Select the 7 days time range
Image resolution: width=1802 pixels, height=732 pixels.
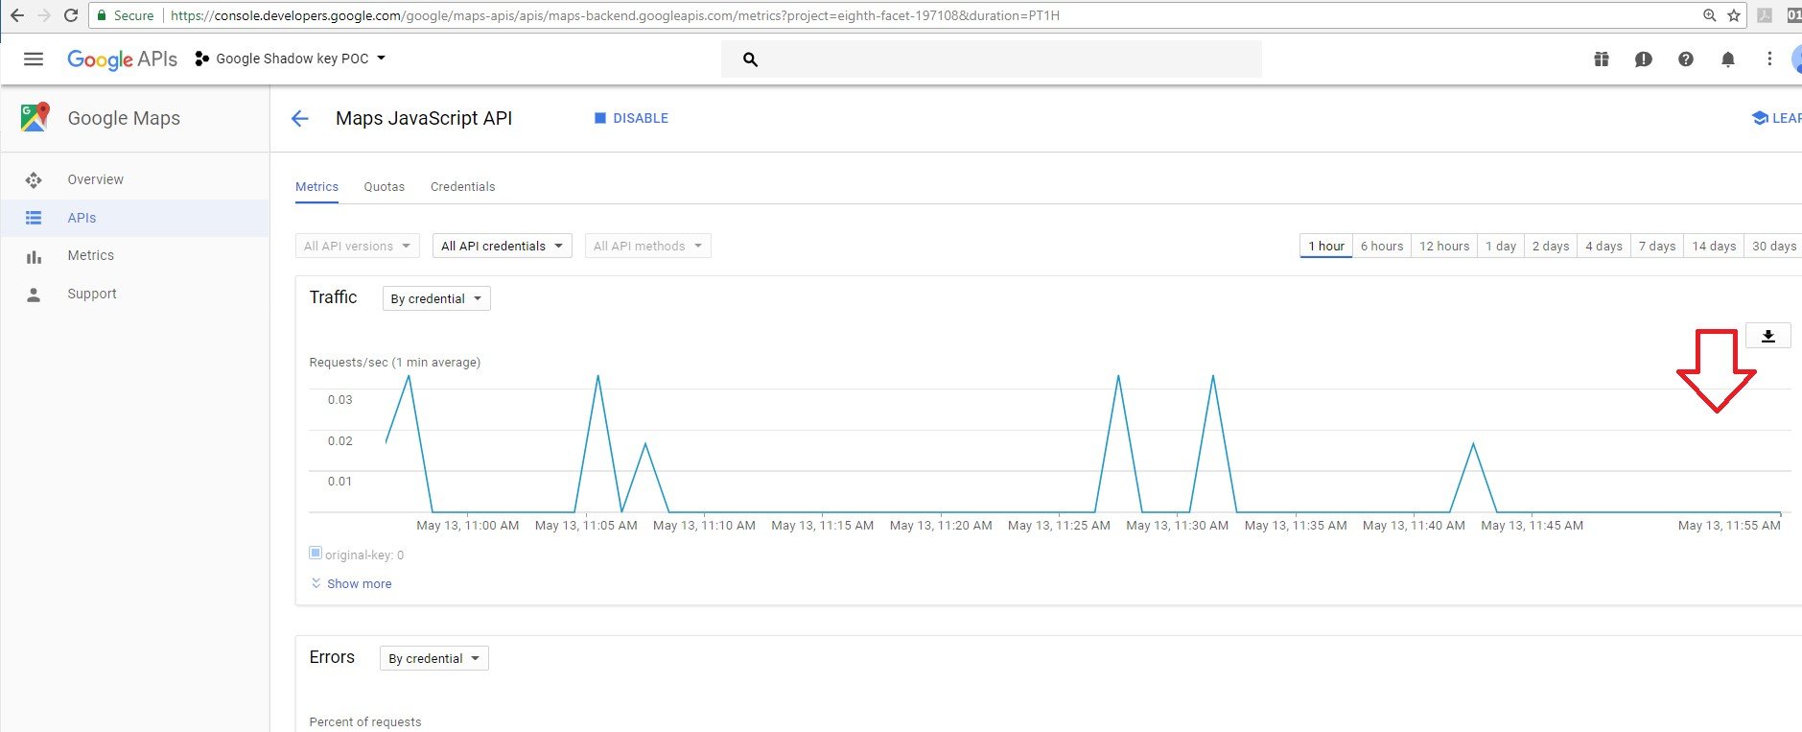(1657, 246)
